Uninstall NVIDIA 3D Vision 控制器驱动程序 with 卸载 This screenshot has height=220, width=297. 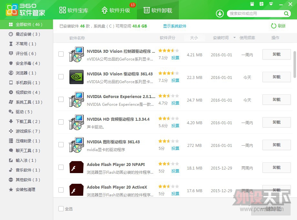point(277,54)
